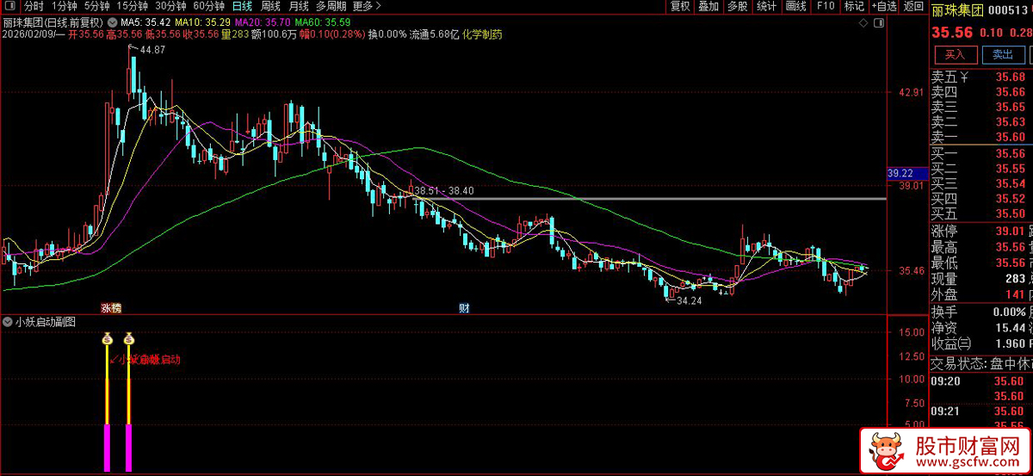The width and height of the screenshot is (1033, 476).
Task: Click the 叠加 overlay button
Action: 708,6
